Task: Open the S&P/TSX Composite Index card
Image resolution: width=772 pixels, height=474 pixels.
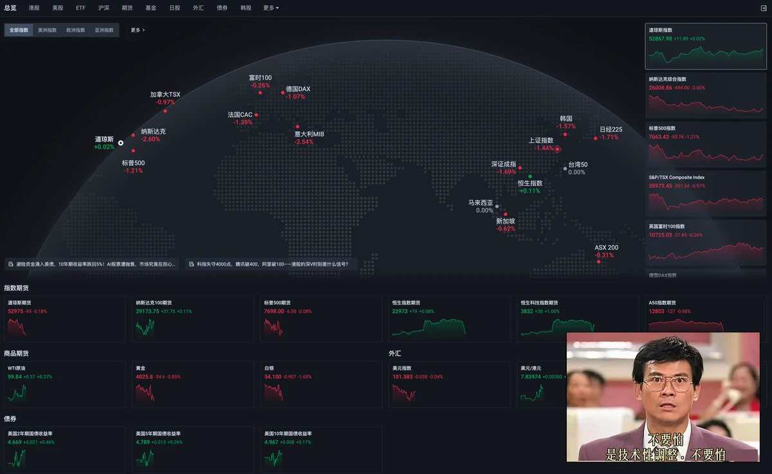Action: click(706, 194)
